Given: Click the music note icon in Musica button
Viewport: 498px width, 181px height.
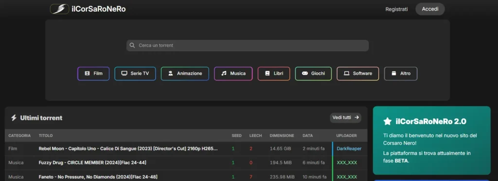Looking at the screenshot, I should 224,73.
